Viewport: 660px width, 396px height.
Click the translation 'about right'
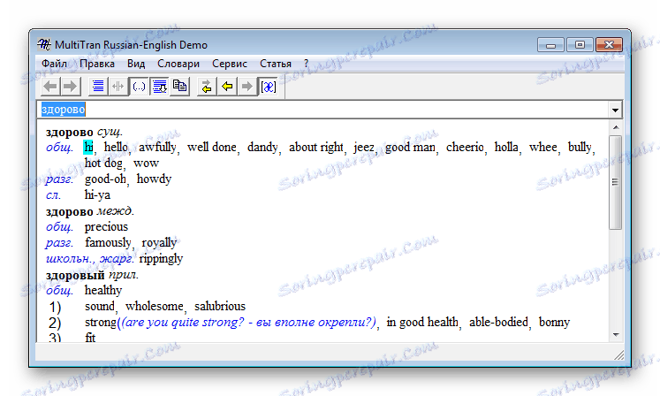[x=316, y=147]
